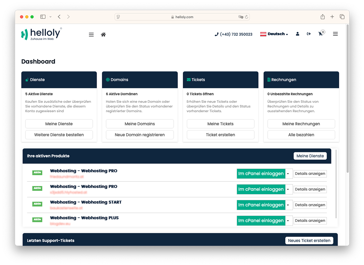The width and height of the screenshot is (364, 265).
Task: Log into cPanel for the first Webhosting PRO
Action: click(261, 174)
